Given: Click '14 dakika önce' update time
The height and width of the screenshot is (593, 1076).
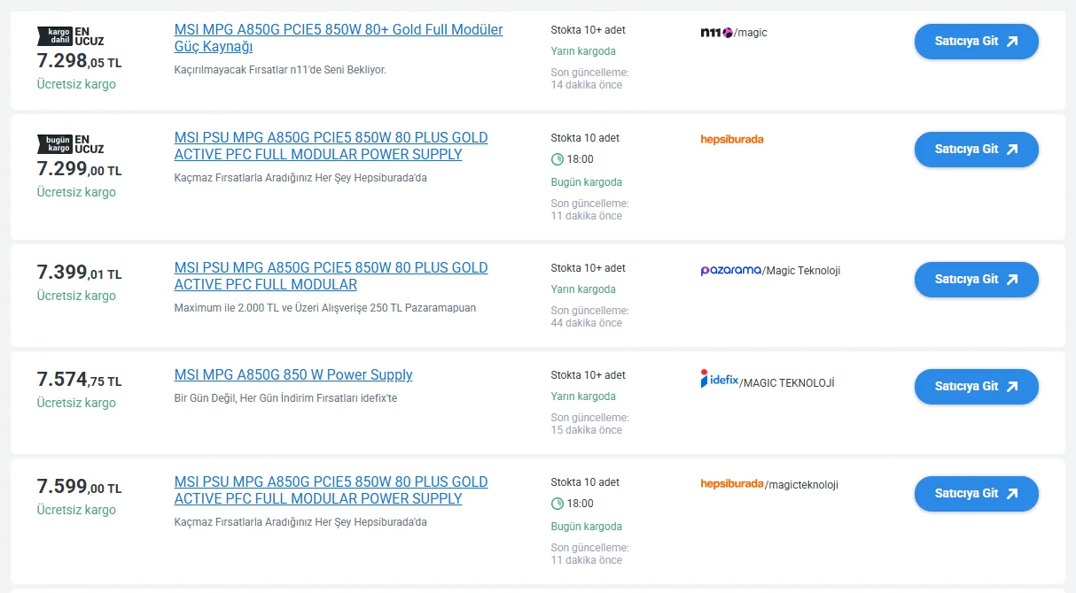Looking at the screenshot, I should tap(587, 85).
